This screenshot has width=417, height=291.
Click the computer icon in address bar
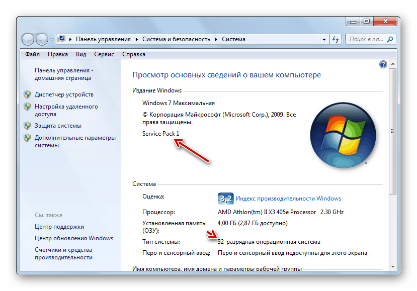(62, 39)
